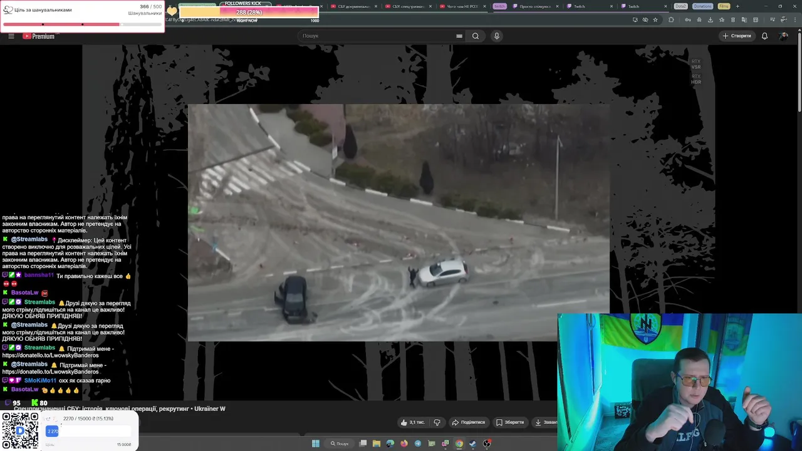Click the magnifier search button
This screenshot has width=802, height=451.
tap(476, 36)
